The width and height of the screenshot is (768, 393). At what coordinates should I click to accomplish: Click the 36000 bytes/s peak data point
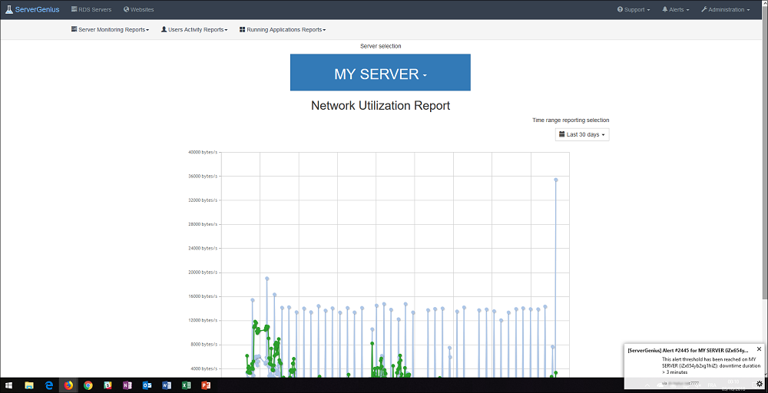pos(556,180)
